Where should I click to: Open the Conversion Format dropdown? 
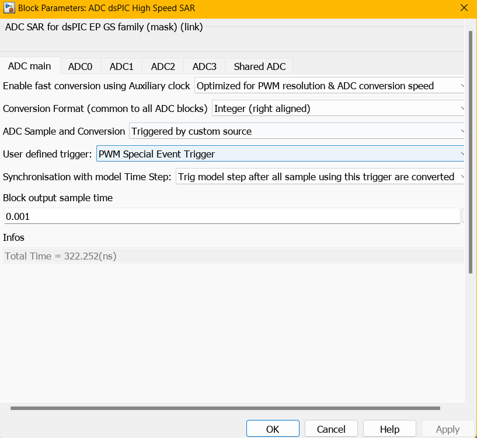coord(337,108)
